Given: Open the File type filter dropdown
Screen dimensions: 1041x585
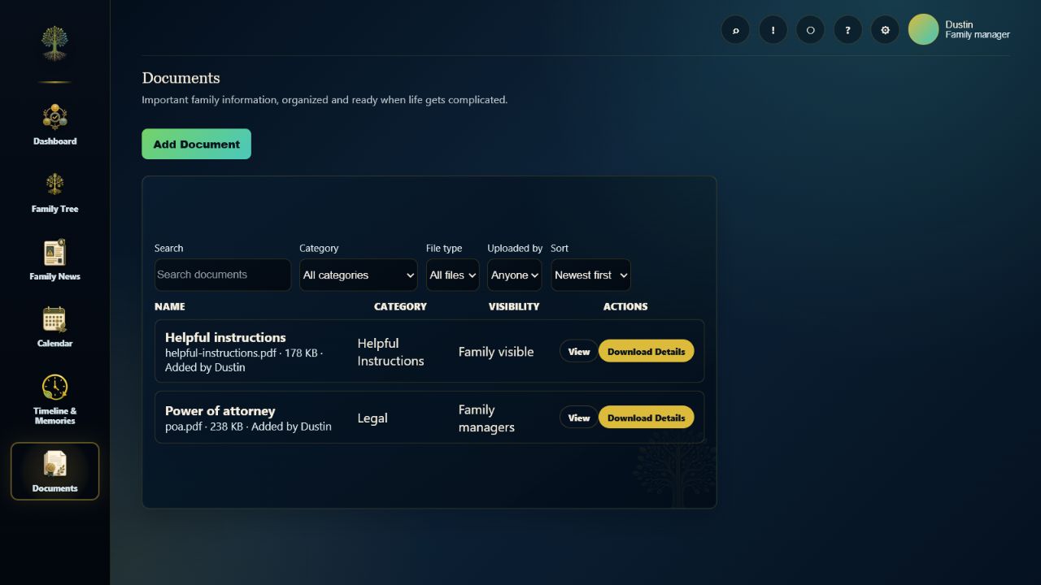Looking at the screenshot, I should [x=452, y=275].
